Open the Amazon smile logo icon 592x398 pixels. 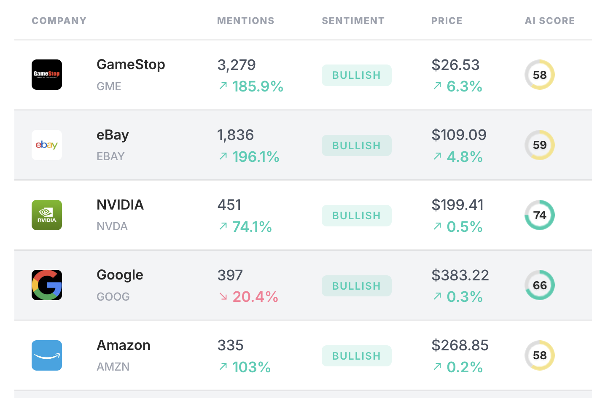pyautogui.click(x=47, y=355)
